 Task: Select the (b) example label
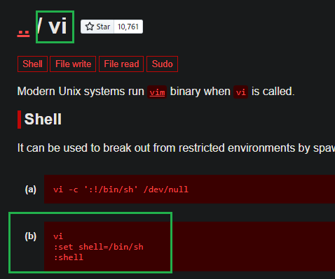tap(31, 236)
